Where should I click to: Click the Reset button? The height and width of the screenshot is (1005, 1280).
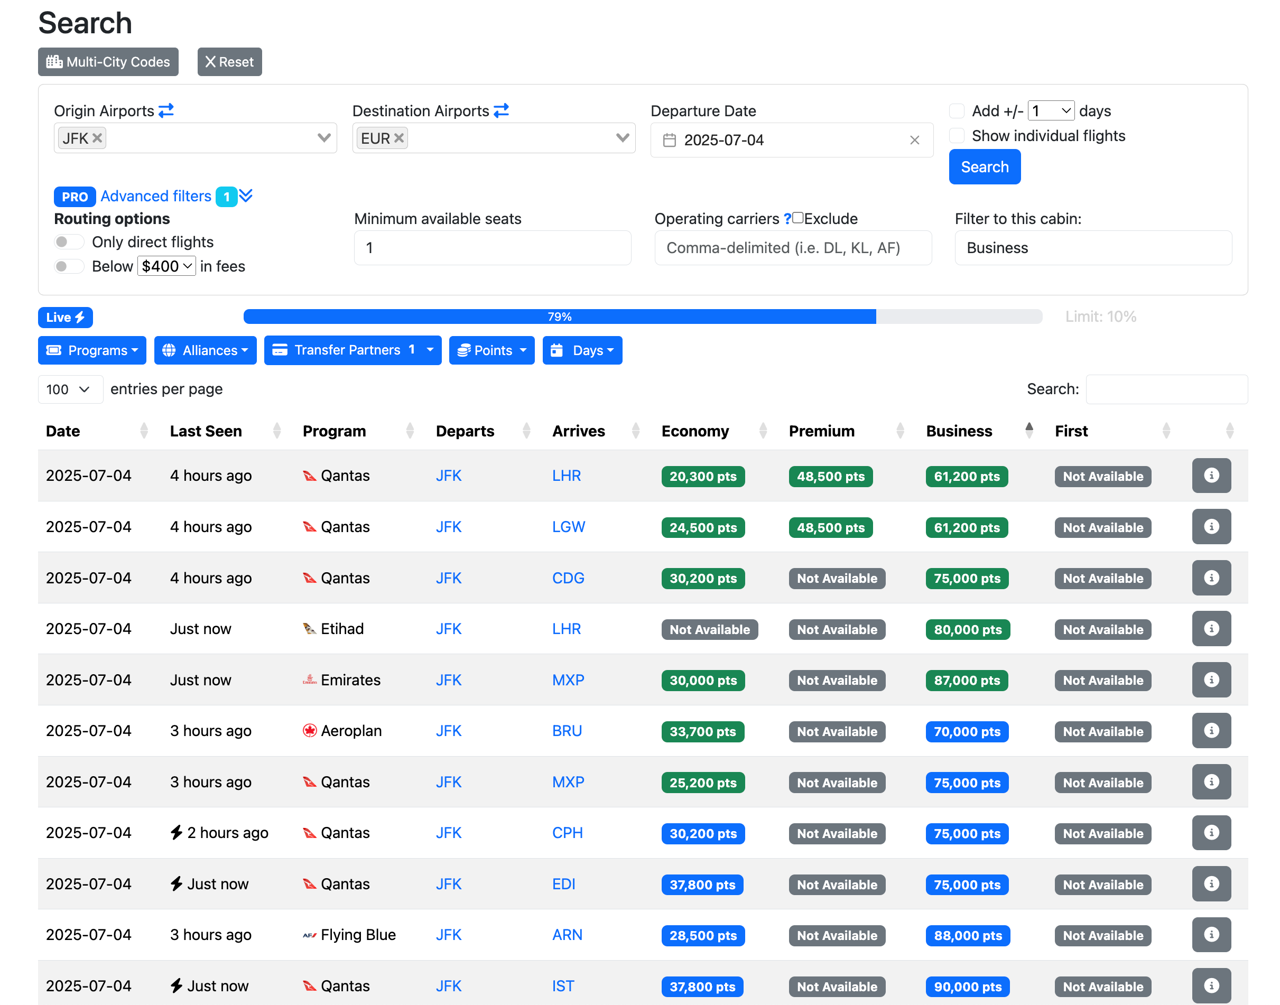point(229,62)
